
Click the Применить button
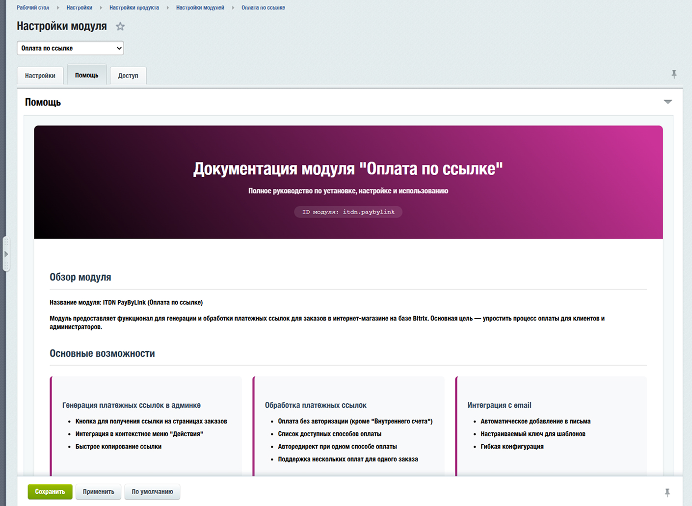pyautogui.click(x=98, y=491)
